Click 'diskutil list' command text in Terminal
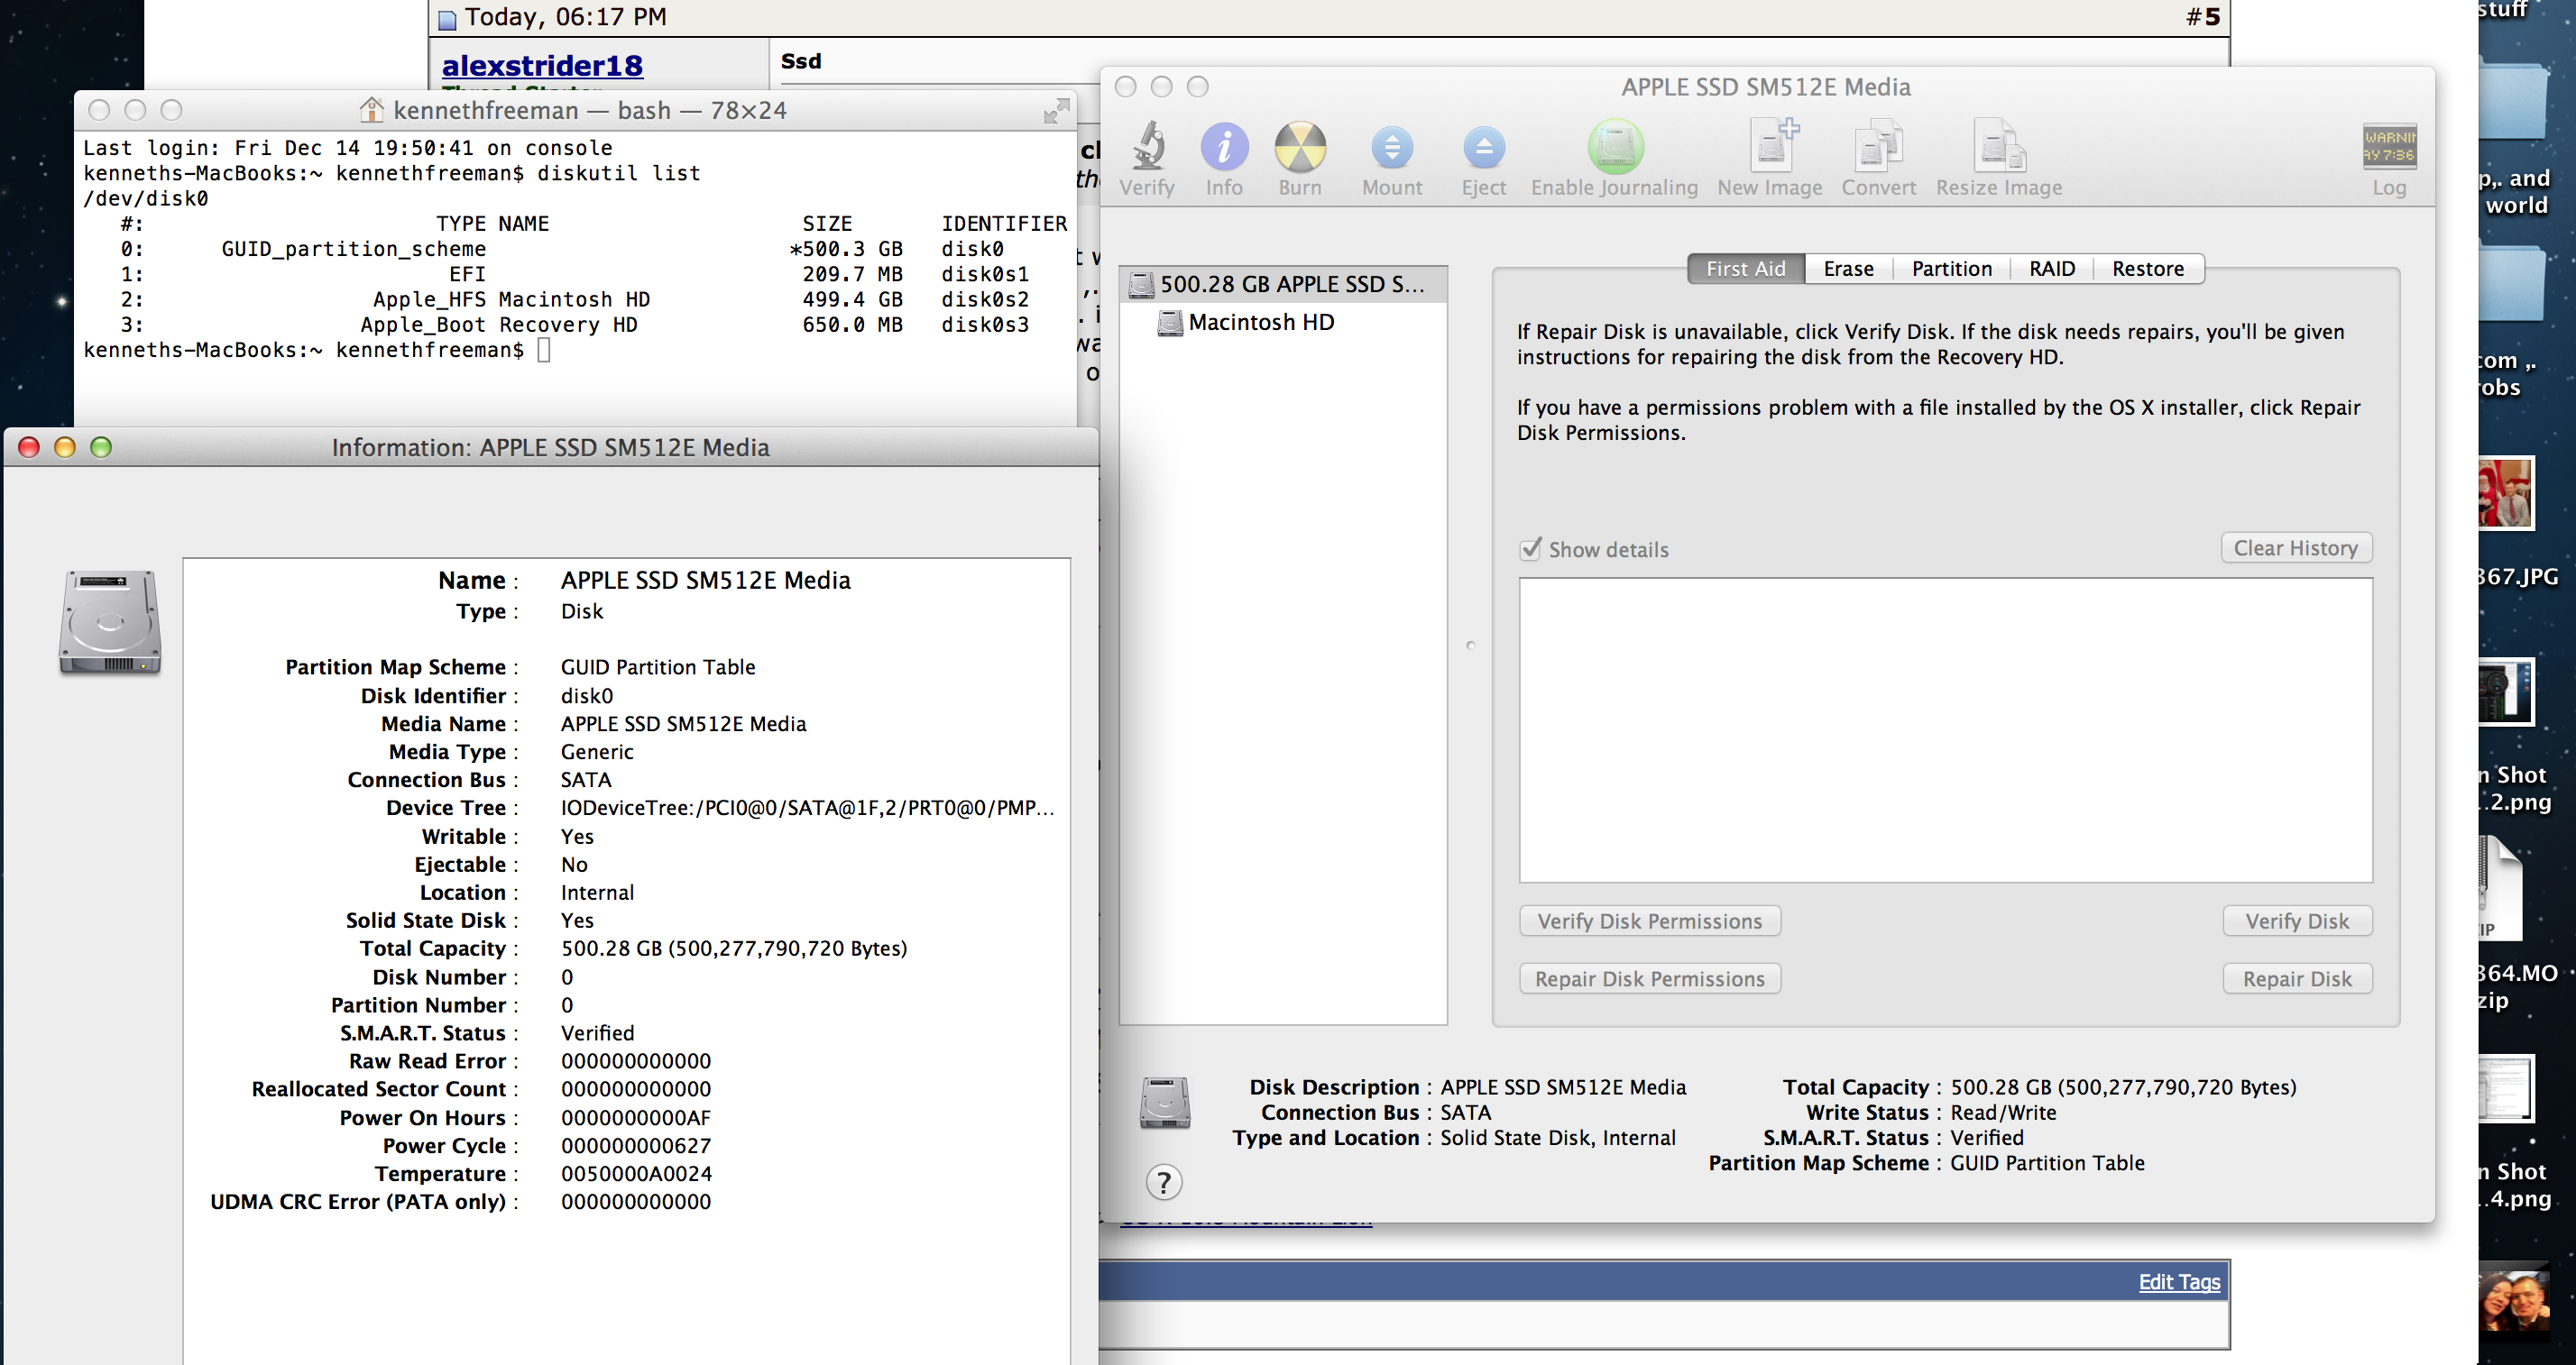2576x1365 pixels. [618, 174]
